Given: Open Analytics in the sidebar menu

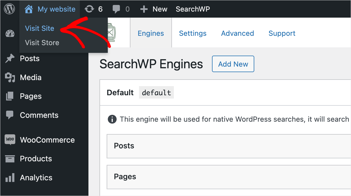Looking at the screenshot, I should [36, 178].
